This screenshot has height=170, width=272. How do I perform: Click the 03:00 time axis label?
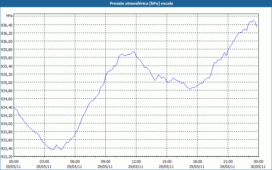pos(44,162)
